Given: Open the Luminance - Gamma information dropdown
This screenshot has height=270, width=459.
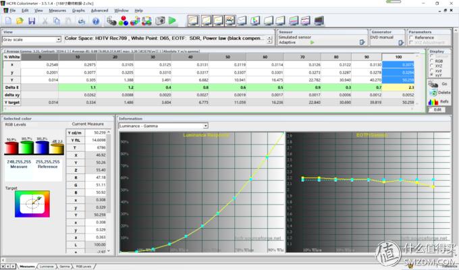Looking at the screenshot, I should click(205, 126).
